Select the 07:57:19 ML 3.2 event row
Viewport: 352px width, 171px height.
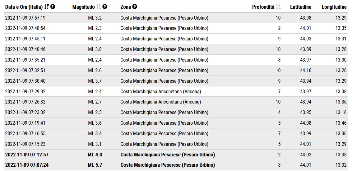pos(176,18)
